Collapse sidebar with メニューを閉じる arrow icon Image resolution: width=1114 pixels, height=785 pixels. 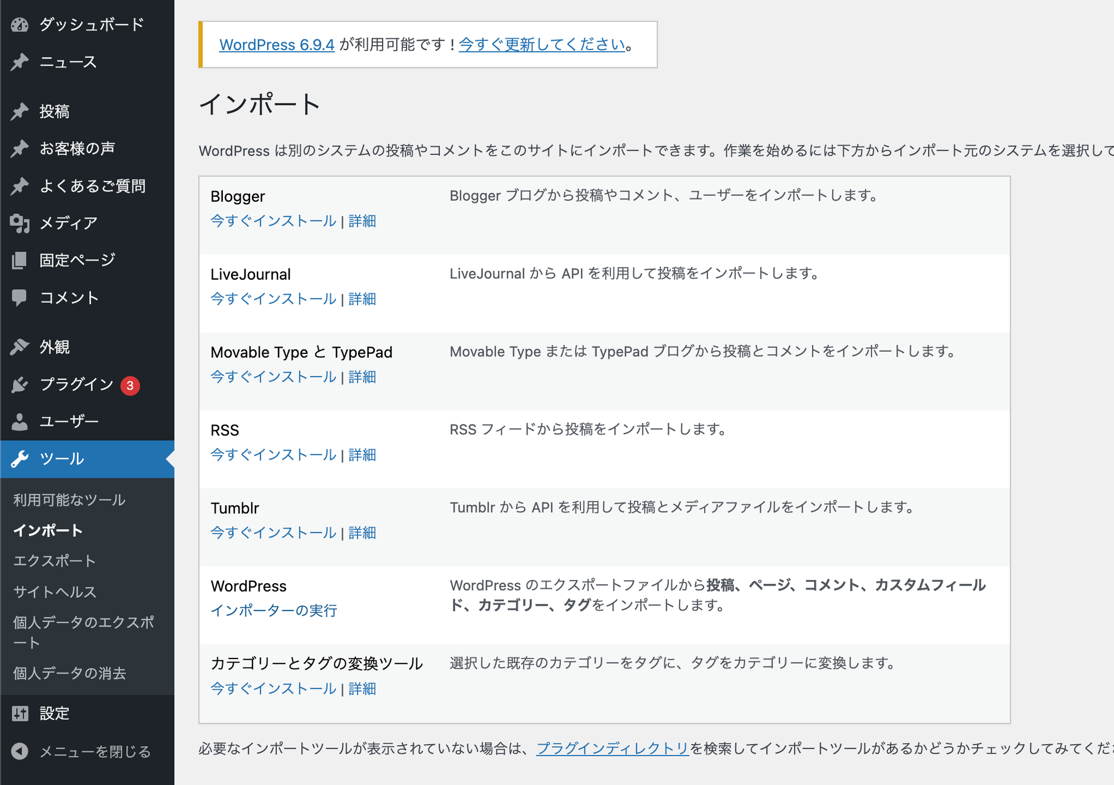point(20,751)
